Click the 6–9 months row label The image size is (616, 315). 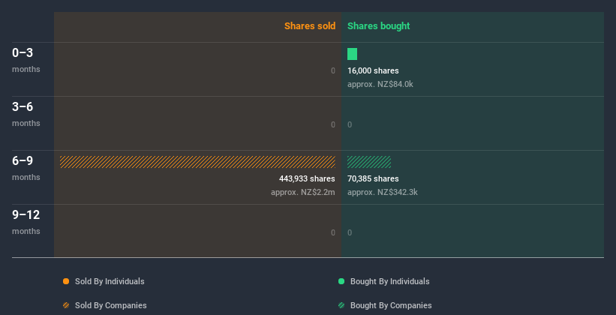pos(26,168)
